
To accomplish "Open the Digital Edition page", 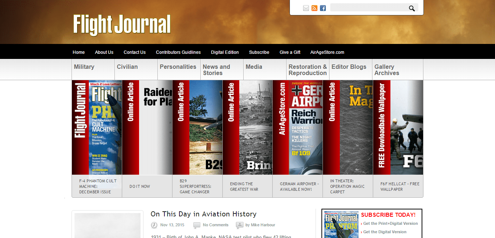I will (x=225, y=52).
